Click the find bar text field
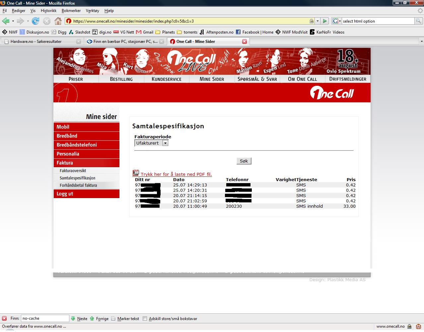Image resolution: width=424 pixels, height=332 pixels. click(x=45, y=318)
